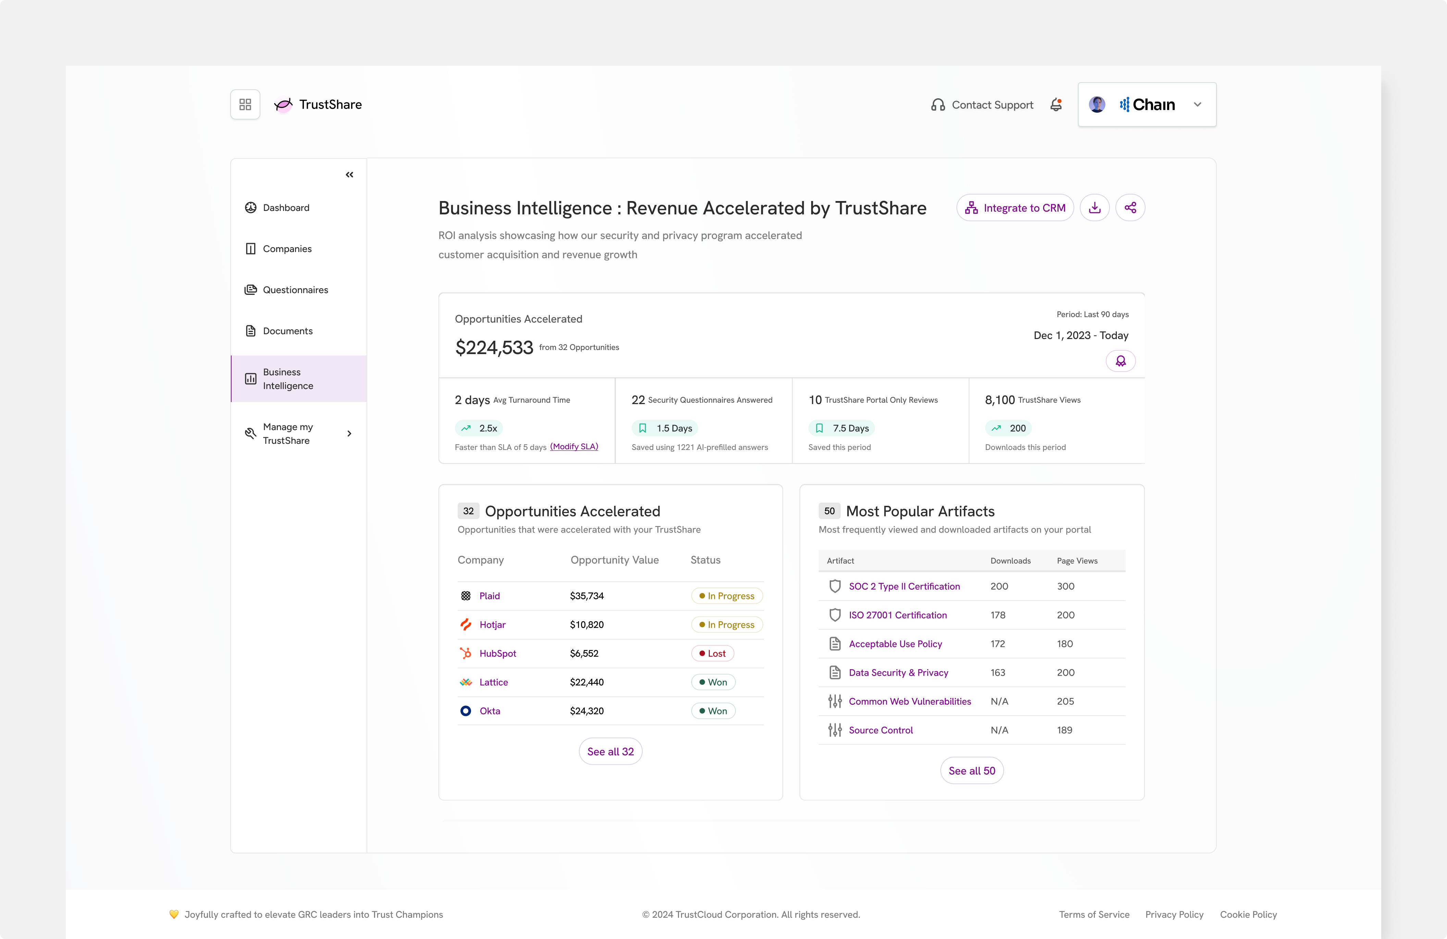Open Common Web Vulnerabilities artifact
This screenshot has width=1447, height=939.
pyautogui.click(x=910, y=701)
